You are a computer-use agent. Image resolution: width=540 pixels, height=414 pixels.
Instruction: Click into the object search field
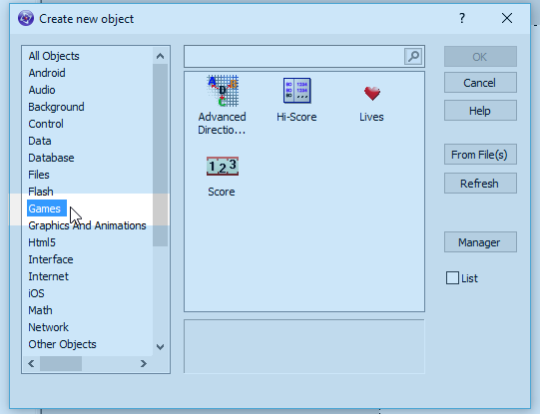(x=294, y=56)
